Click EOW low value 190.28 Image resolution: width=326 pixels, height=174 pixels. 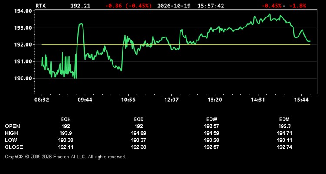[x=212, y=140]
